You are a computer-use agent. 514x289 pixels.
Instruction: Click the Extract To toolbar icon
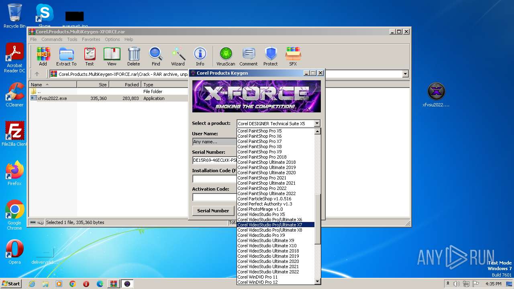tap(66, 56)
